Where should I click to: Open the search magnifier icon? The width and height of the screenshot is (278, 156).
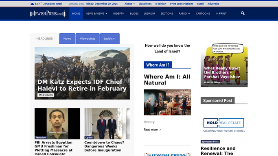243,13
